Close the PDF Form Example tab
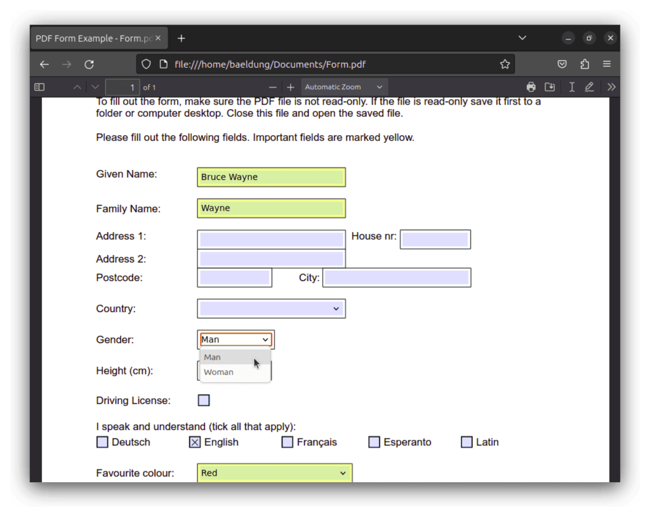 (x=158, y=38)
